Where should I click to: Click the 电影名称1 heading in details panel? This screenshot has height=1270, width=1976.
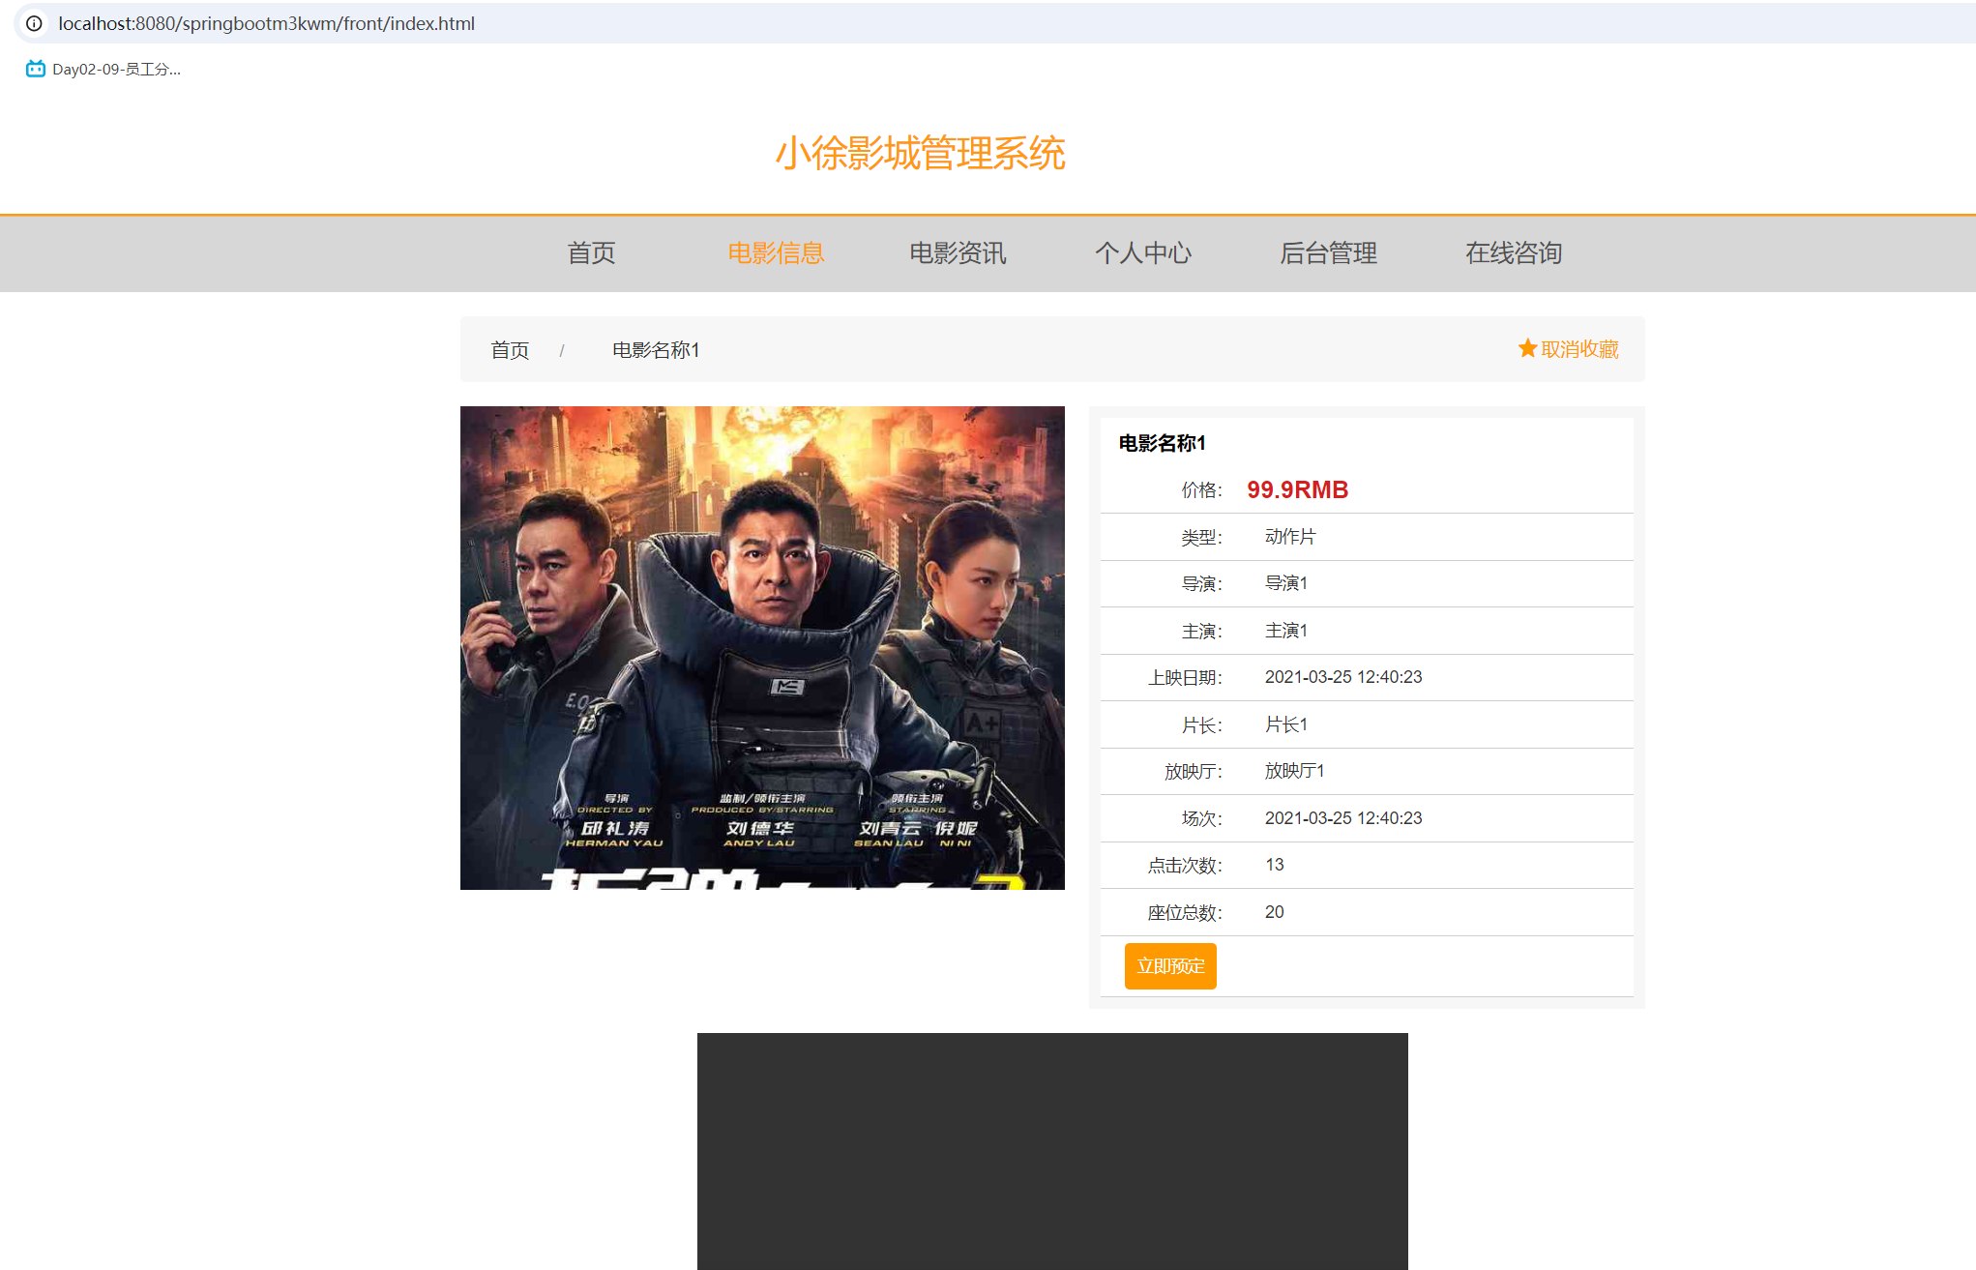pos(1162,443)
